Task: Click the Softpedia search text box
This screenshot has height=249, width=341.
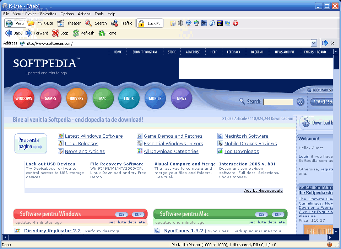Action: tap(278, 102)
